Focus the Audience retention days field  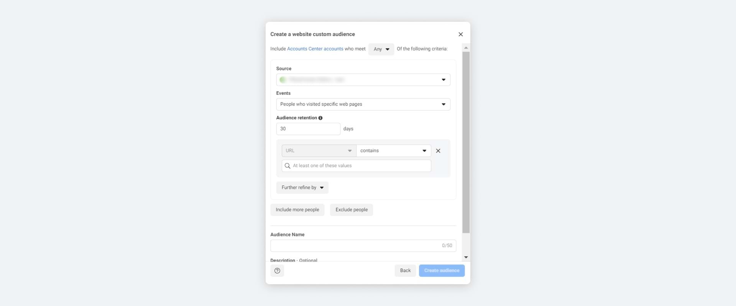click(x=308, y=129)
